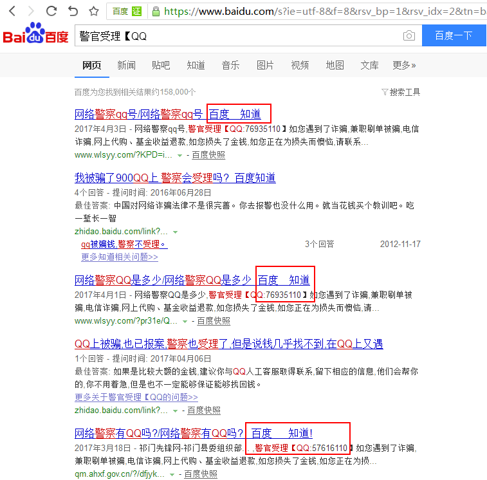Screen dimensions: 487x480
Task: Click the 搜索工具 filter button
Action: (401, 92)
